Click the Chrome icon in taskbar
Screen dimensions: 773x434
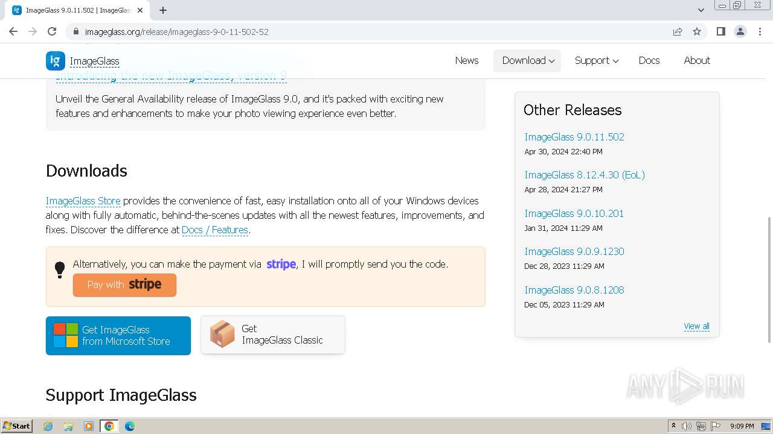pos(109,426)
